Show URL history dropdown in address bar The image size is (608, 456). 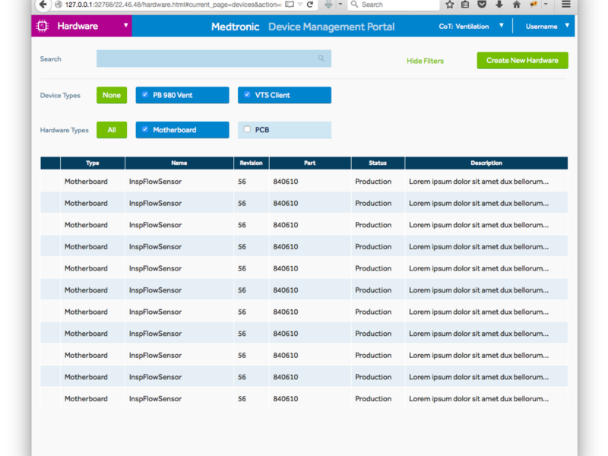pyautogui.click(x=300, y=5)
